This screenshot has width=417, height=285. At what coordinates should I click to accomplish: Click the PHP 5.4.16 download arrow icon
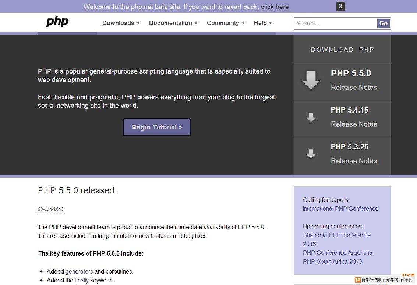coord(311,117)
